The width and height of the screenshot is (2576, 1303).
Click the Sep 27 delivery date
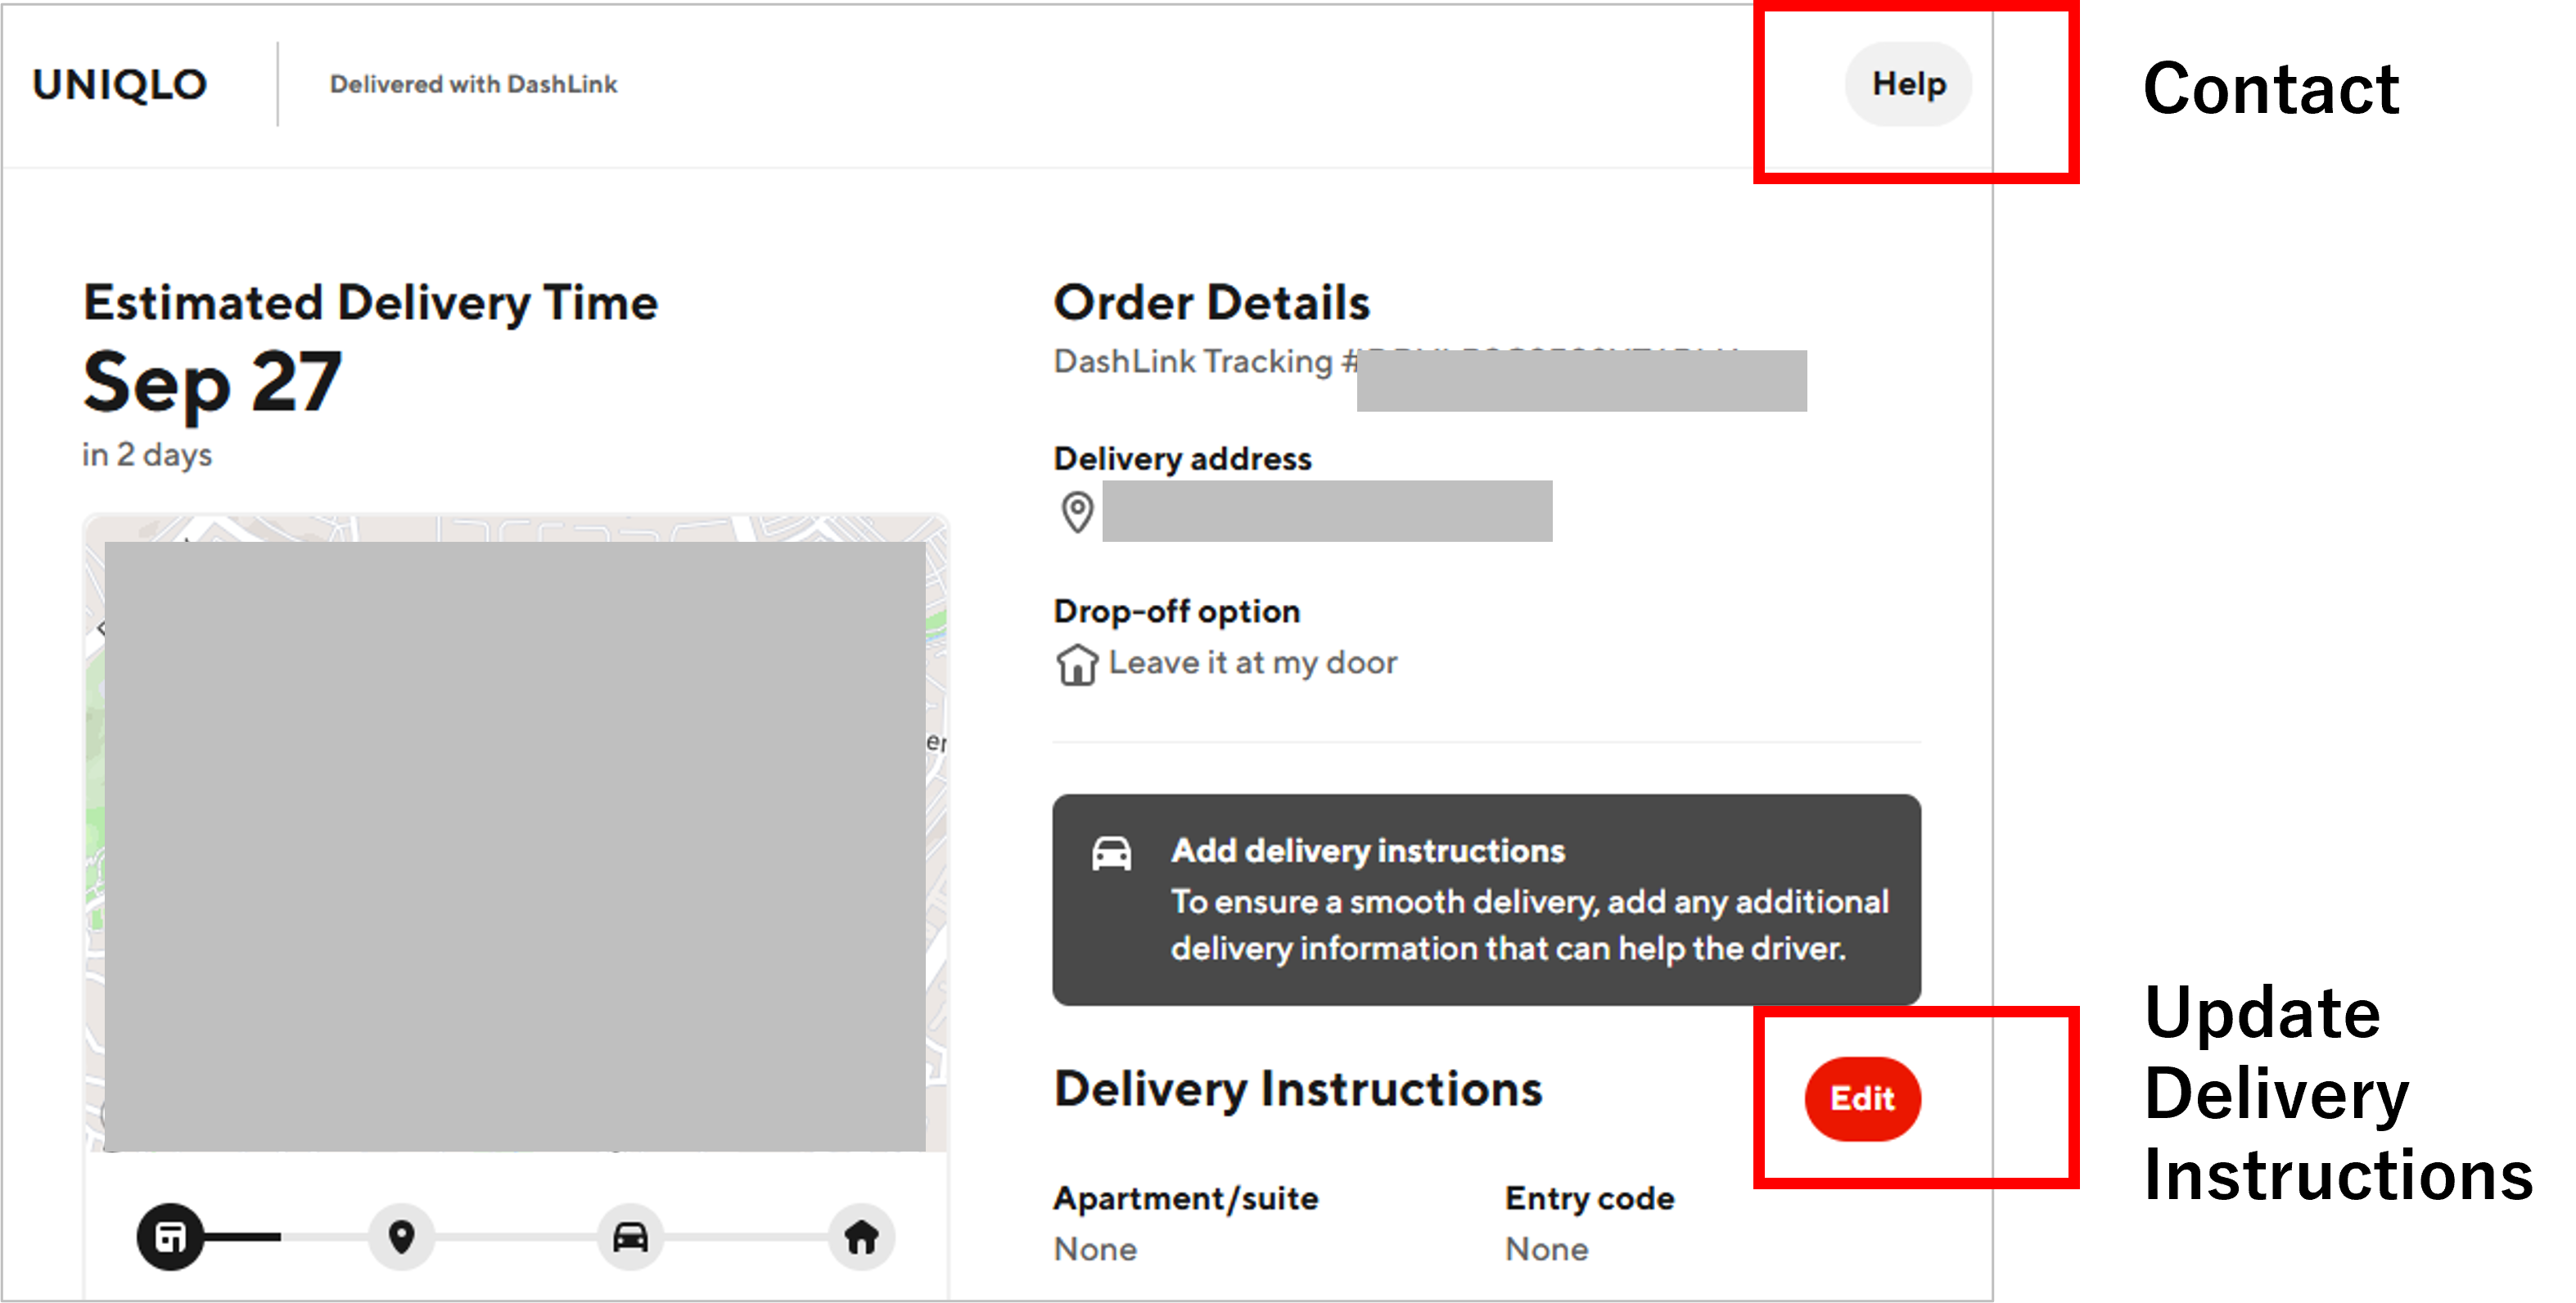pos(212,383)
